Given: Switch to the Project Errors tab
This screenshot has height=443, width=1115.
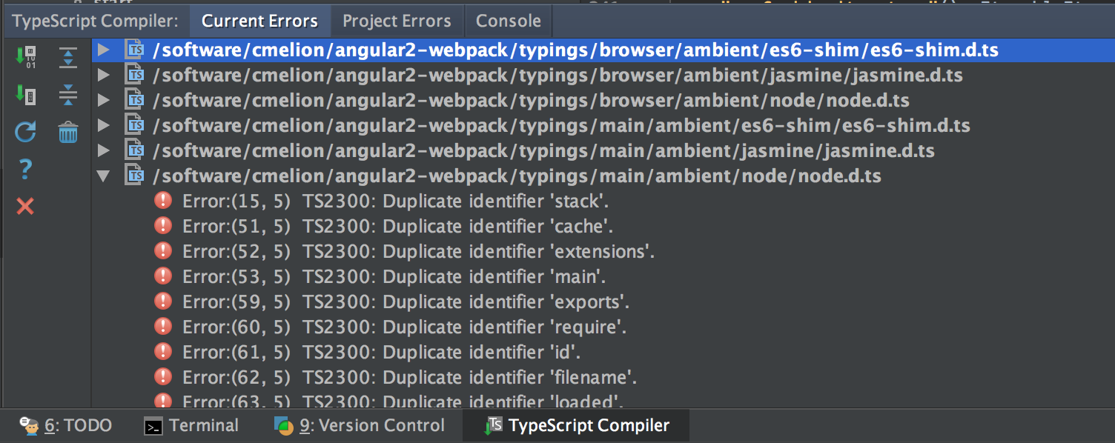Looking at the screenshot, I should pos(397,21).
